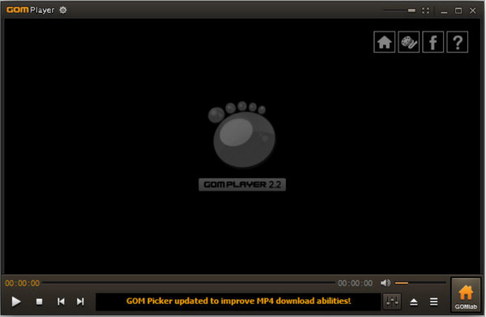486x317 pixels.
Task: Toggle fullscreen mode icon in title bar
Action: (x=426, y=11)
